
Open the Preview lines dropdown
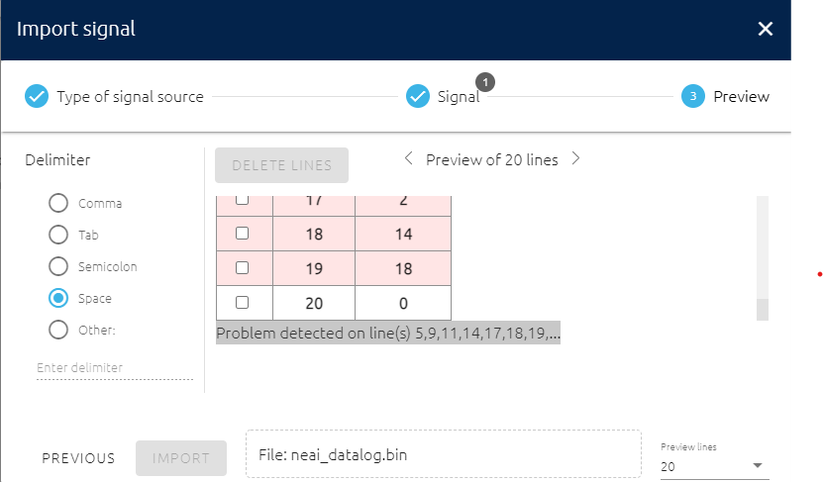(714, 466)
